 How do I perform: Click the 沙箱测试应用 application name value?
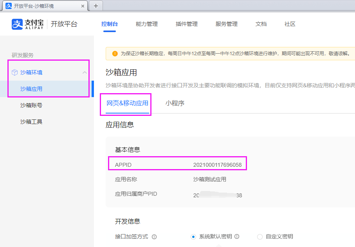point(210,180)
